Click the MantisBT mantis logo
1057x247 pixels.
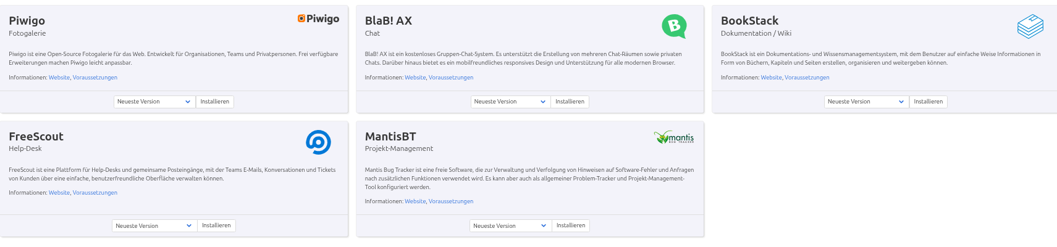point(674,137)
